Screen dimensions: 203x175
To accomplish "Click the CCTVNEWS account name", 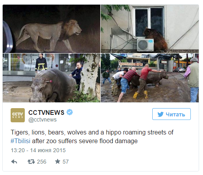I will pos(46,112).
